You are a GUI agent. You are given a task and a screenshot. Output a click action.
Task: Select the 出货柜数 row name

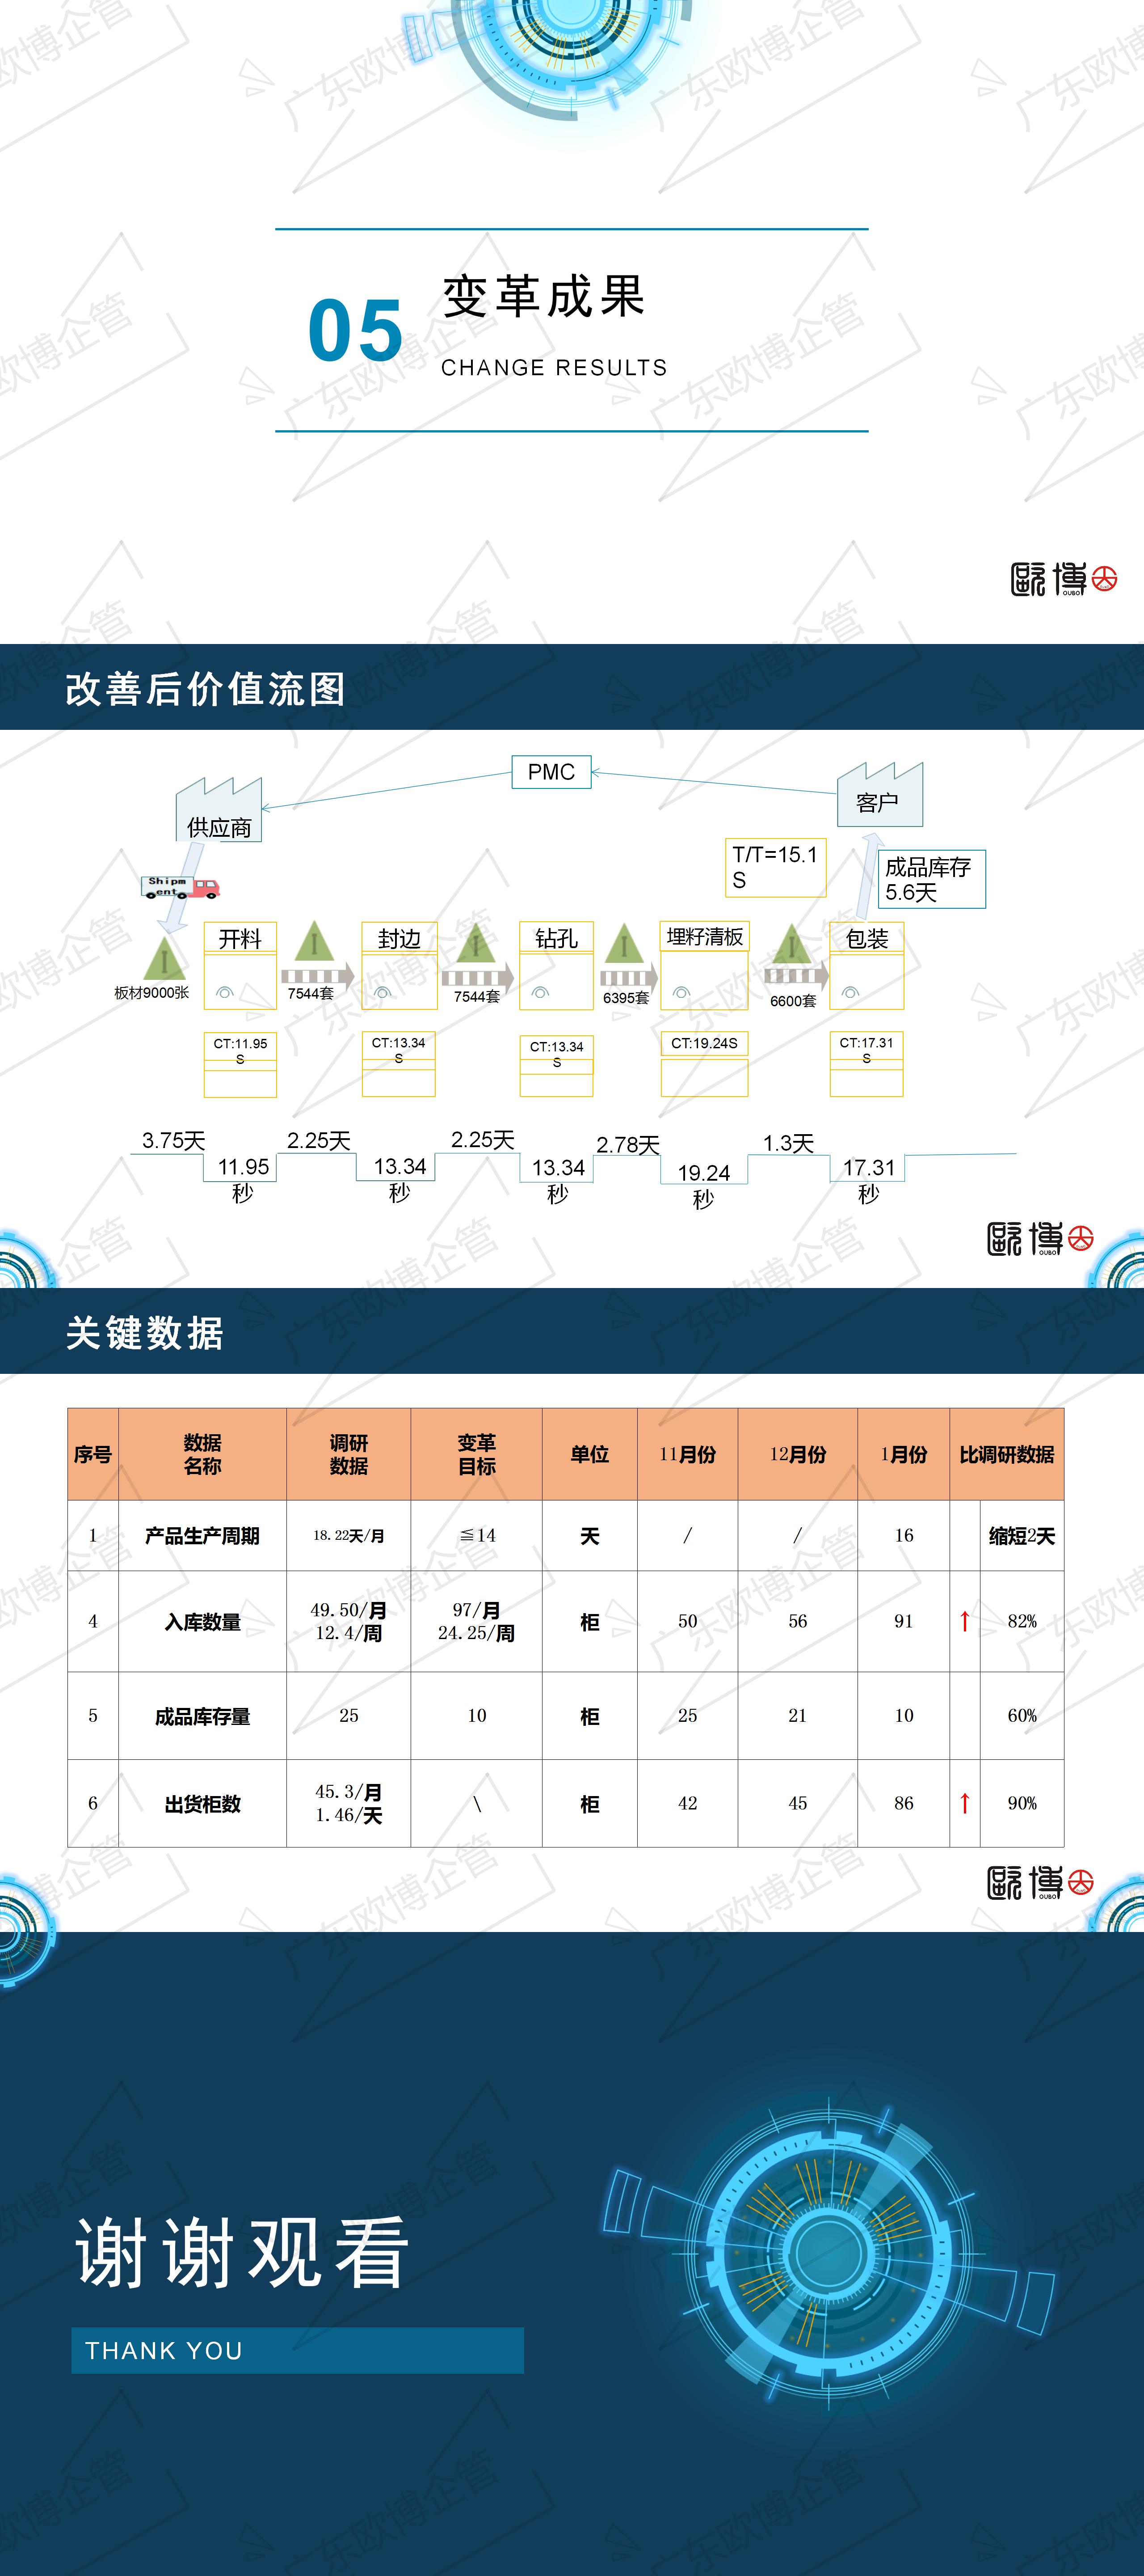pos(203,1803)
